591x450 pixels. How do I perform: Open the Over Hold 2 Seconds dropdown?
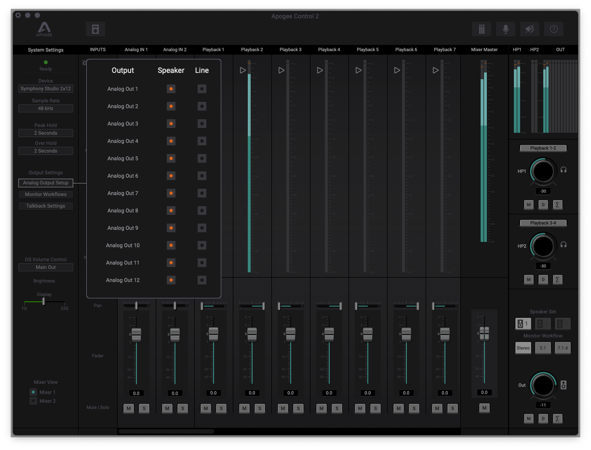pos(46,151)
